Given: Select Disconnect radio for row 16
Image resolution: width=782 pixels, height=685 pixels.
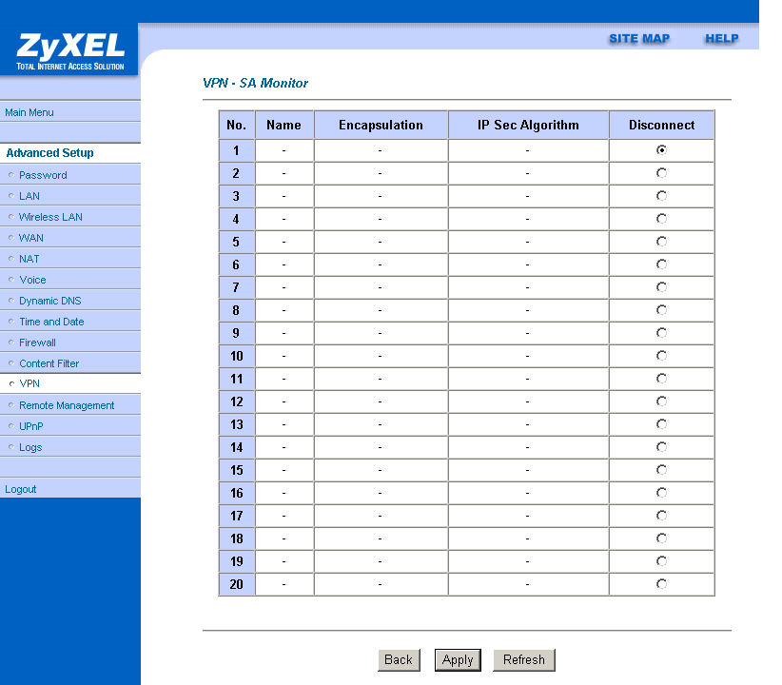Looking at the screenshot, I should (661, 493).
